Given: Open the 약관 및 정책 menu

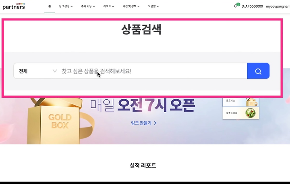Looking at the screenshot, I should 131,6.
